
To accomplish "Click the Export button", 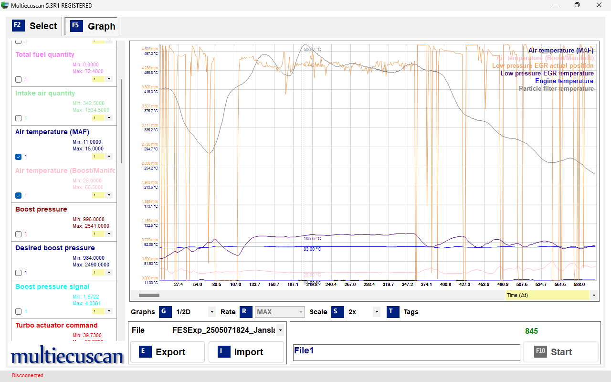I will point(168,352).
